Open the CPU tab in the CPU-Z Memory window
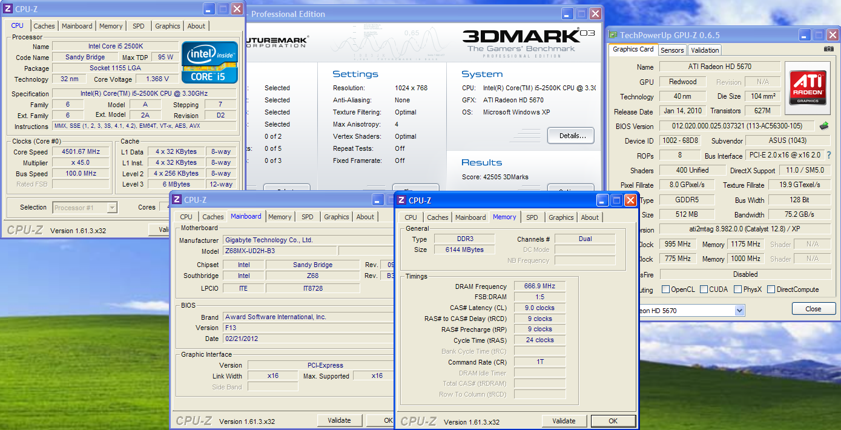This screenshot has height=430, width=841. point(411,217)
